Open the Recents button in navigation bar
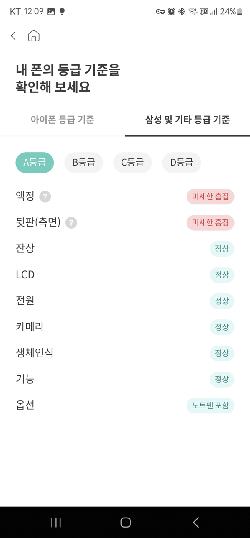250x538 pixels. click(55, 522)
